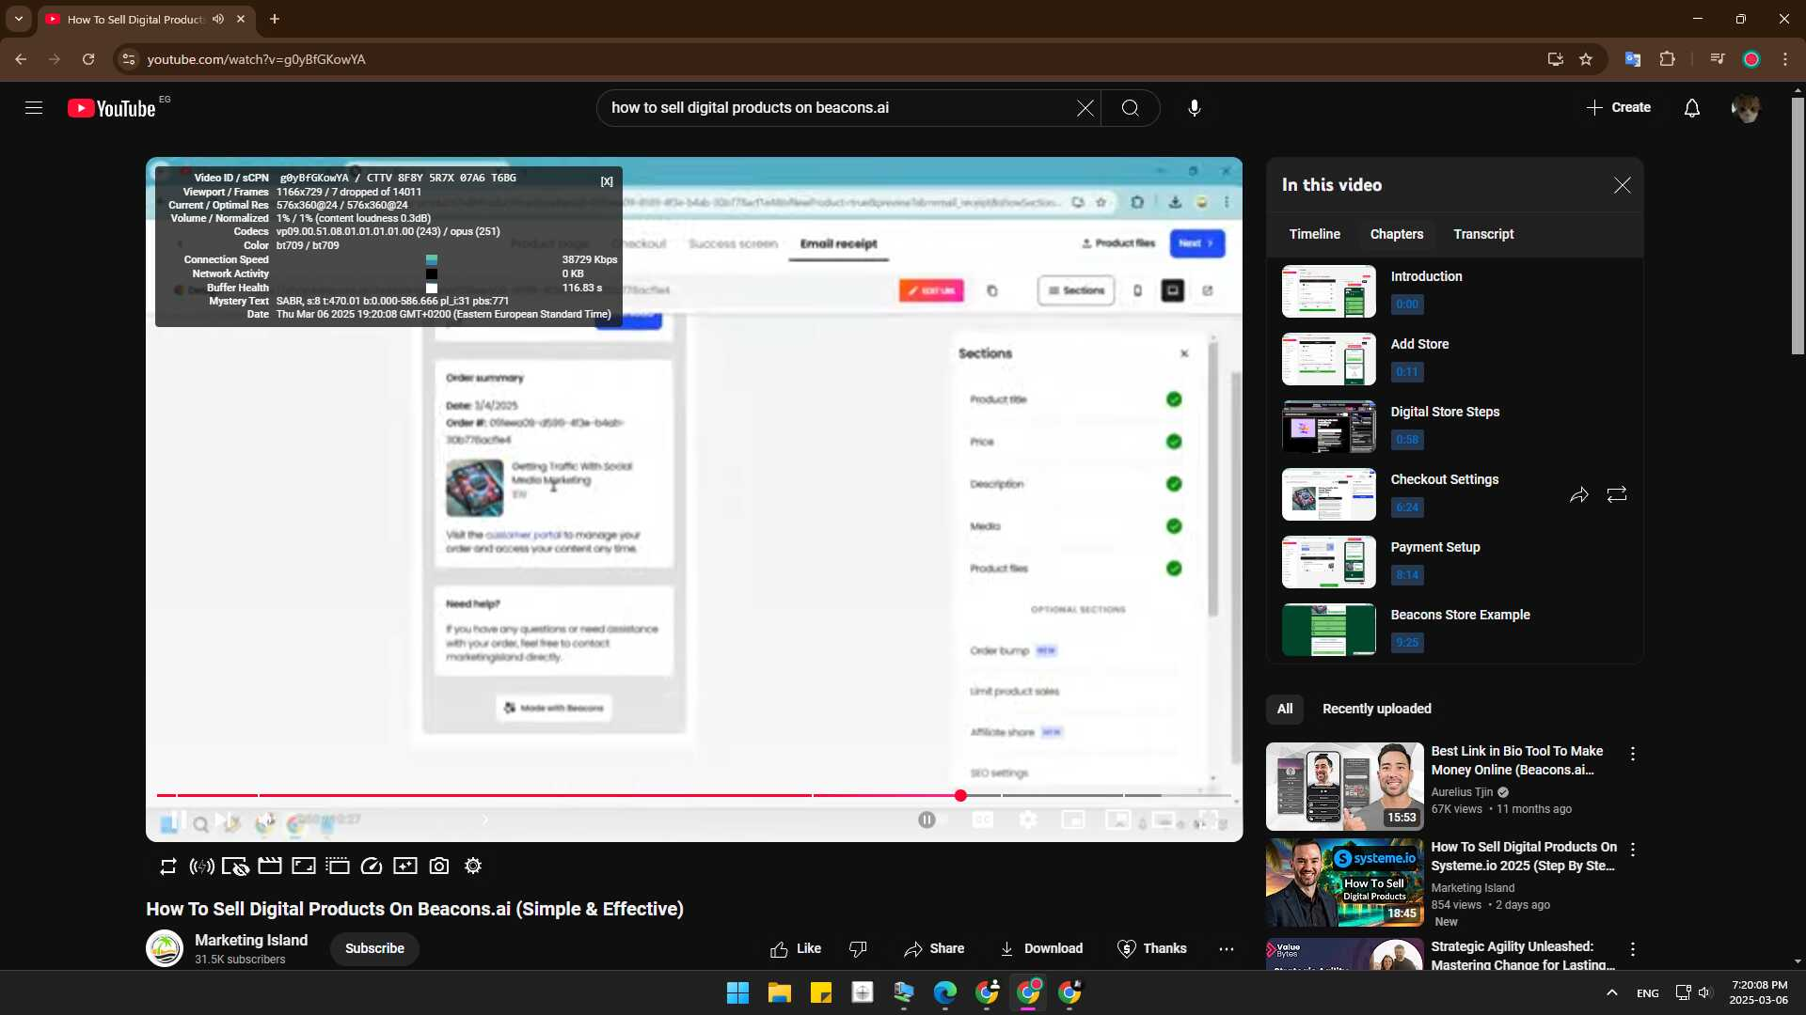The width and height of the screenshot is (1806, 1015).
Task: Click the resize-player icon under video
Action: click(304, 867)
